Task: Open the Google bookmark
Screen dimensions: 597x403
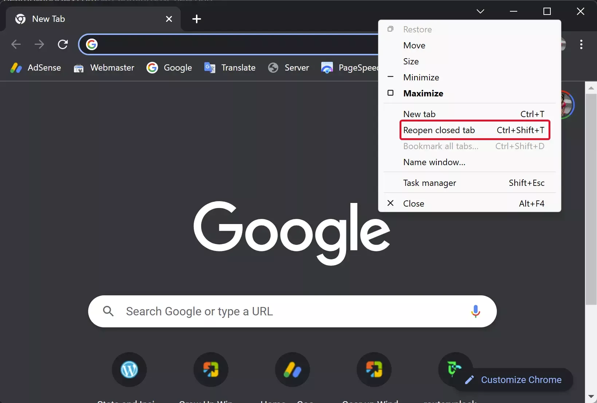Action: click(x=169, y=68)
